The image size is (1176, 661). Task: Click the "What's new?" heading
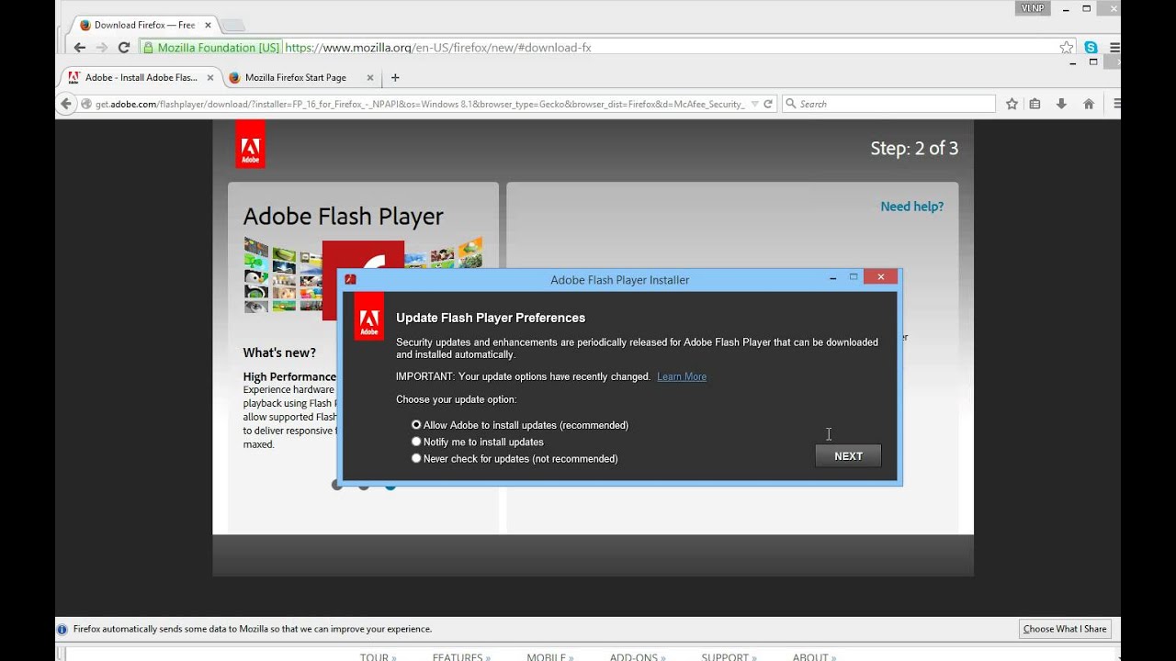pos(279,353)
